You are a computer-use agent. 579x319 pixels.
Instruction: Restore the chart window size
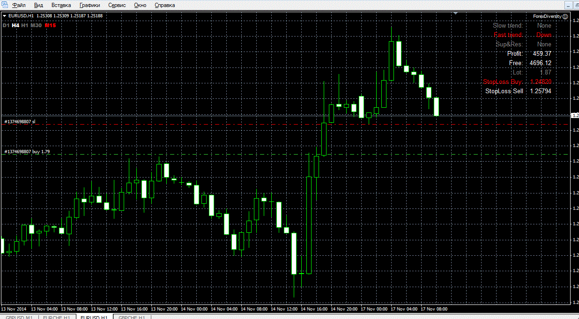click(576, 5)
